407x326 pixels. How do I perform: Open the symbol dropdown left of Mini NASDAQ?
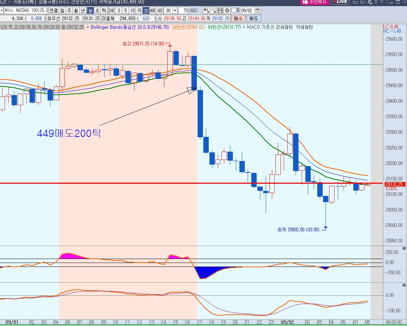click(x=1, y=10)
